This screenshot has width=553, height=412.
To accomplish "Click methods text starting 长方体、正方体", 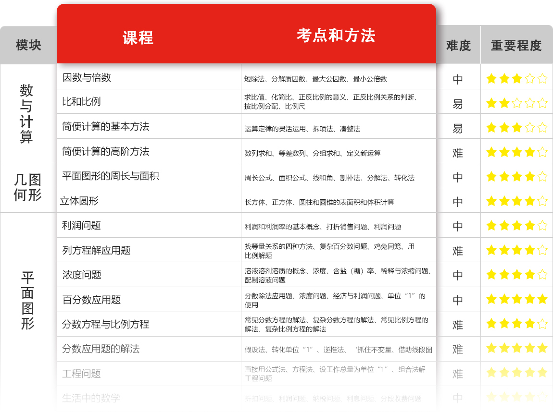I will (x=319, y=202).
